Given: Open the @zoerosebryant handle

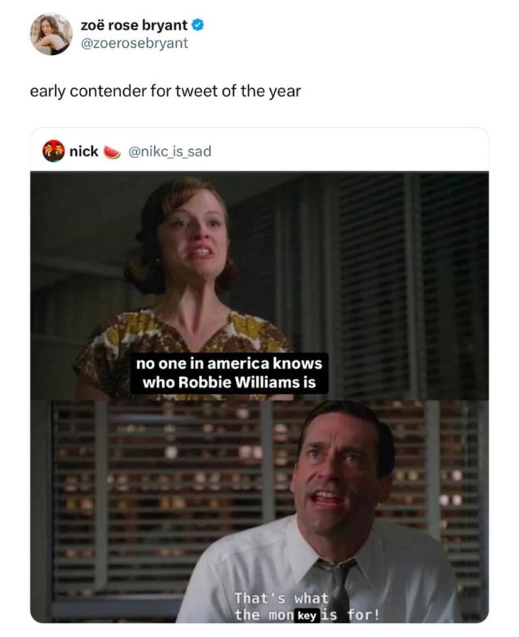Looking at the screenshot, I should point(135,43).
